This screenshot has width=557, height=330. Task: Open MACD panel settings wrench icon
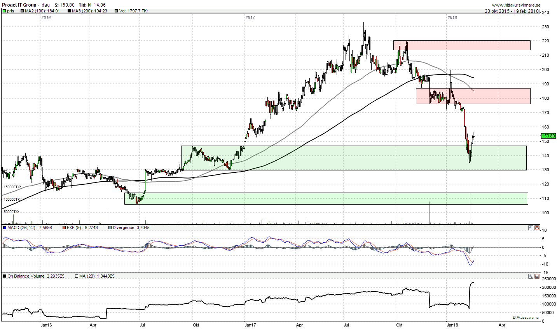(x=531, y=228)
